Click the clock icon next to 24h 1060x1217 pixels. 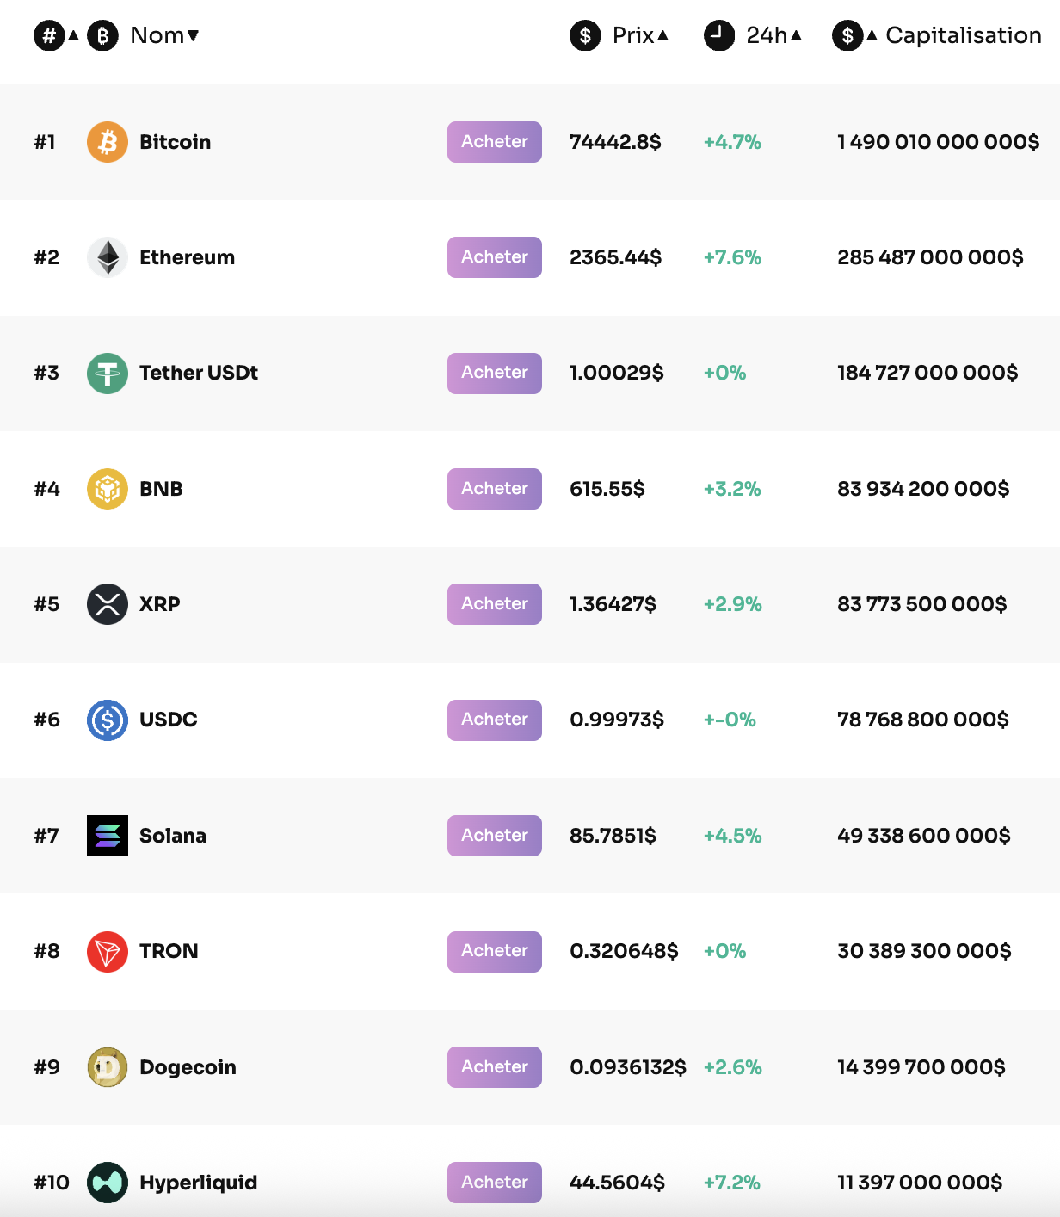[719, 35]
